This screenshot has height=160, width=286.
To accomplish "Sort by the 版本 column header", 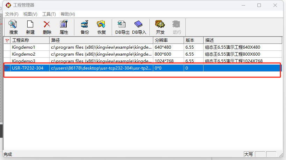I will pyautogui.click(x=193, y=40).
